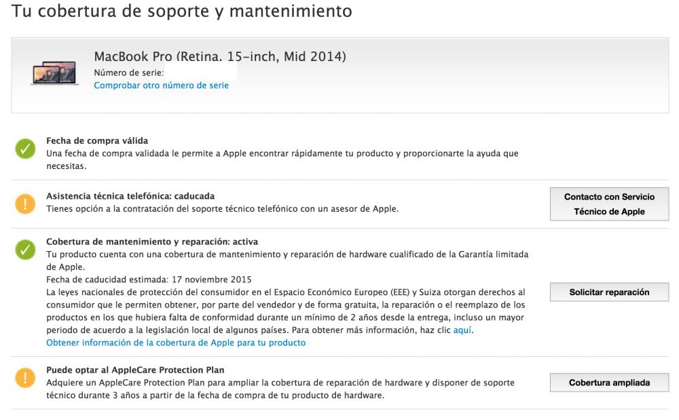This screenshot has width=679, height=420.
Task: Open the 'aquí' link for more information
Action: pyautogui.click(x=462, y=330)
